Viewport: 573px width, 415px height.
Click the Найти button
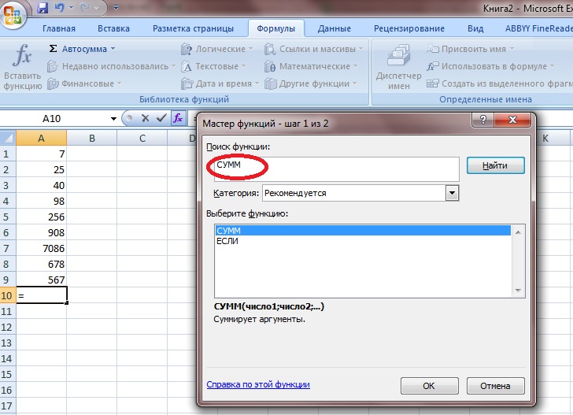tap(496, 165)
